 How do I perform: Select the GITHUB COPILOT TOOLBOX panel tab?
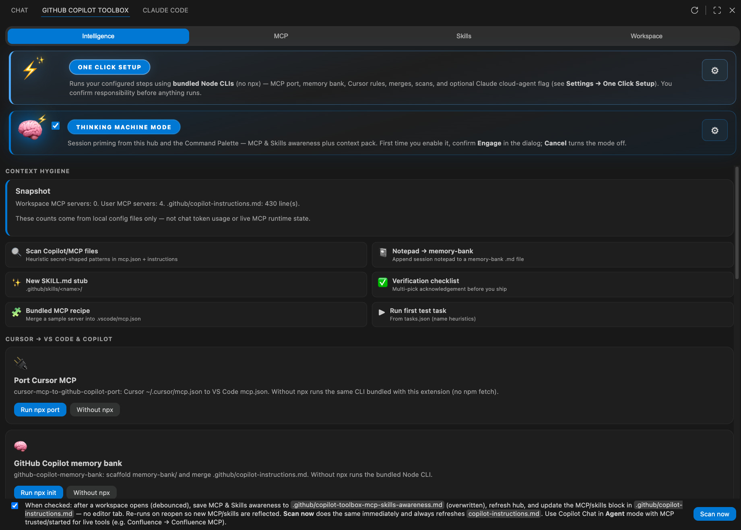point(85,10)
